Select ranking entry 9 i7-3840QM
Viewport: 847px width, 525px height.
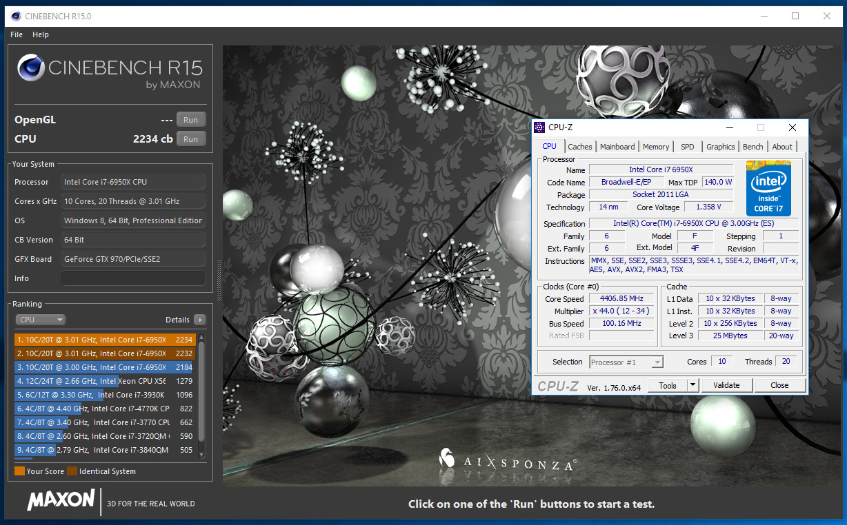pos(105,450)
